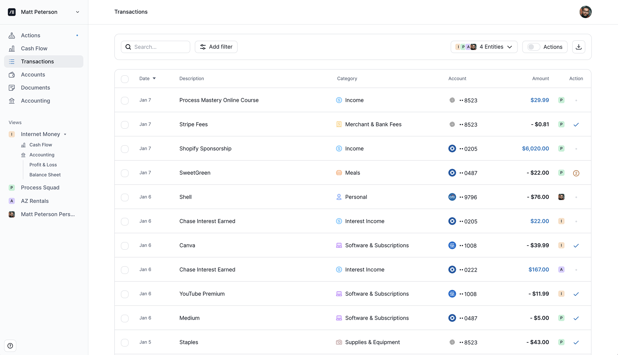
Task: Toggle the Date sort order arrow
Action: pos(154,78)
